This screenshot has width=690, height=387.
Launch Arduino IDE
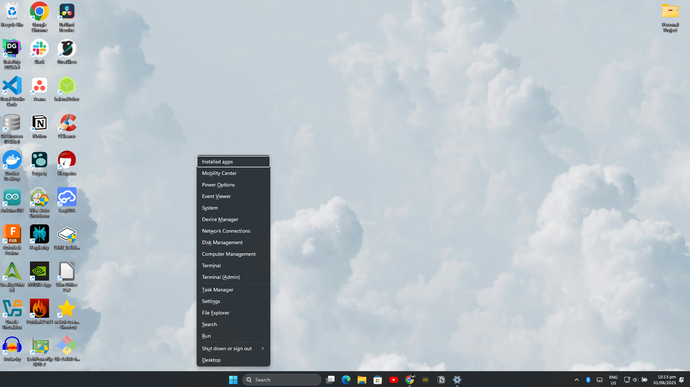(x=12, y=199)
